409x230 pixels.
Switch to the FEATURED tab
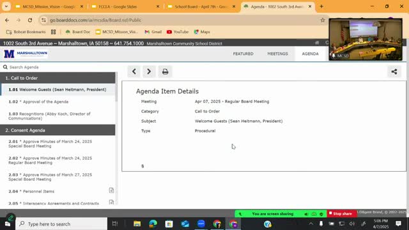pos(243,54)
